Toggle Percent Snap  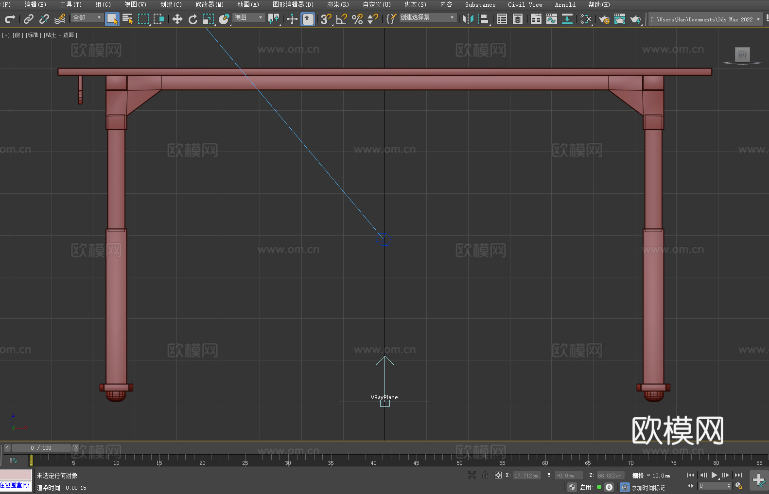(357, 19)
